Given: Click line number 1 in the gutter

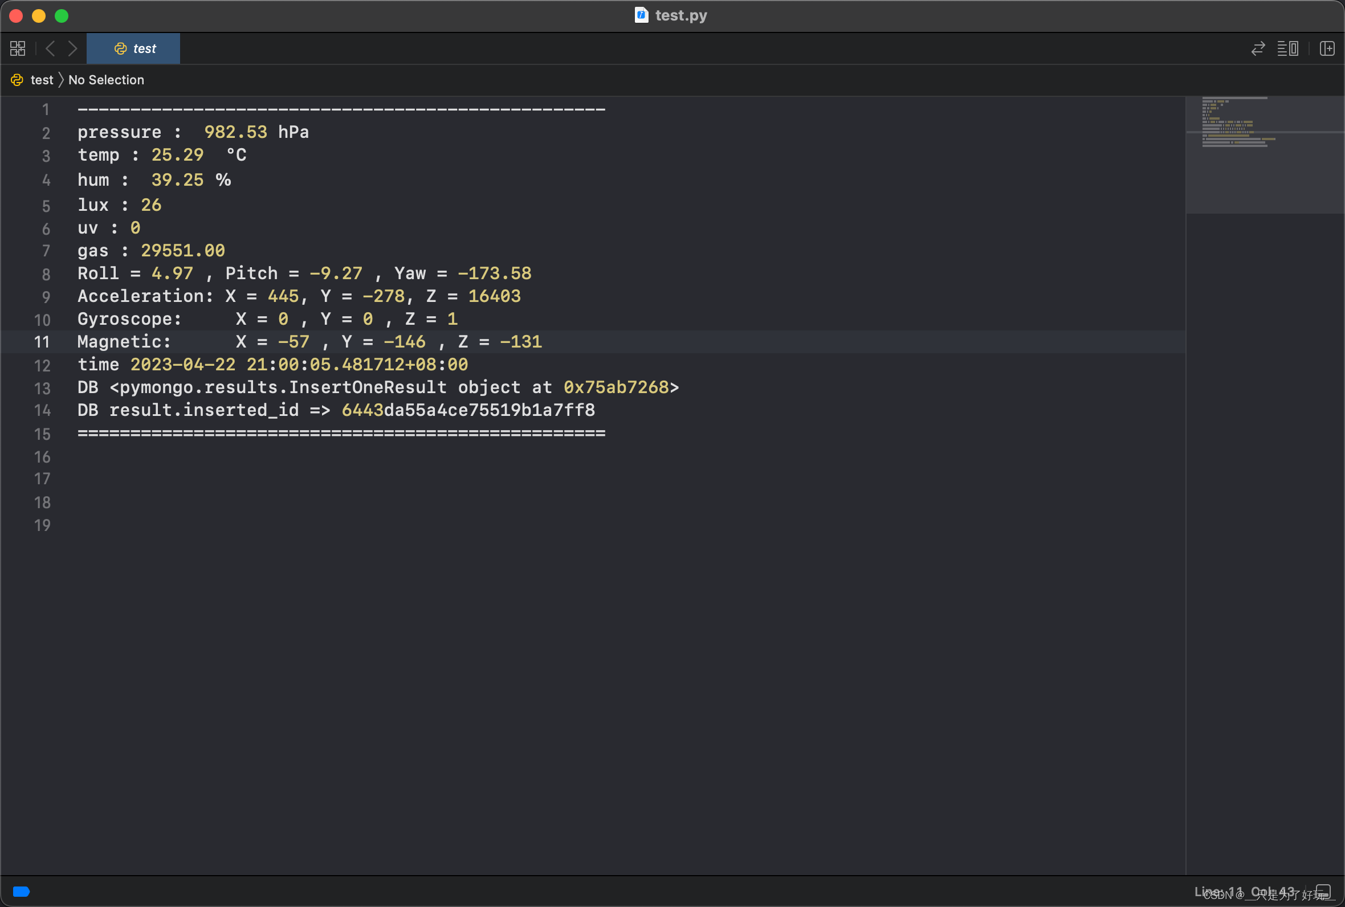Looking at the screenshot, I should click(46, 109).
